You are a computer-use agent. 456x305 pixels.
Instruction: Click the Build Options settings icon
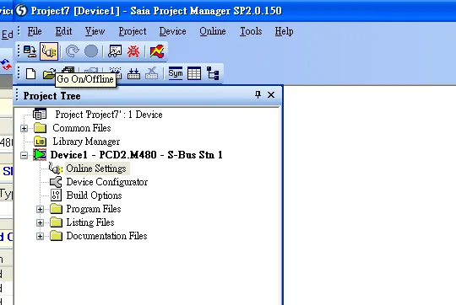coord(56,195)
